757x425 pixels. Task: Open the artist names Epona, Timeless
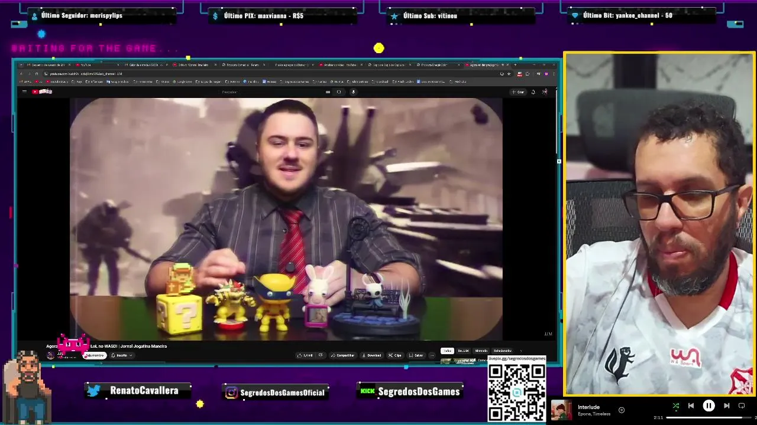click(594, 414)
